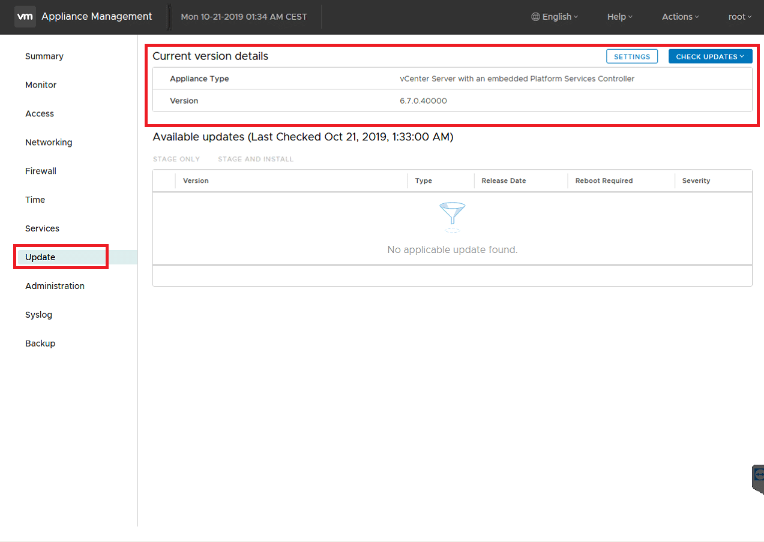Expand the Actions dropdown menu

681,17
